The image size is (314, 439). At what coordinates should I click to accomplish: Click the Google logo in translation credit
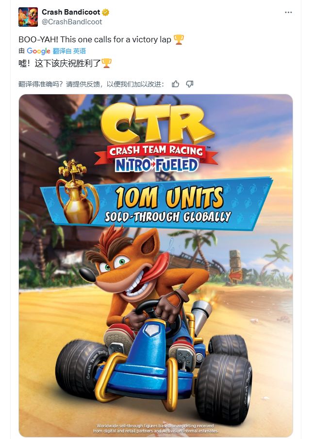pyautogui.click(x=39, y=51)
